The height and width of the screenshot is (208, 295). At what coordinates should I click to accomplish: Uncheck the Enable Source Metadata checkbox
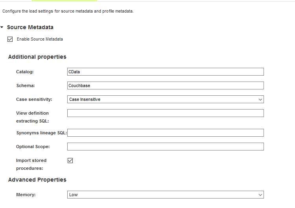click(x=10, y=39)
